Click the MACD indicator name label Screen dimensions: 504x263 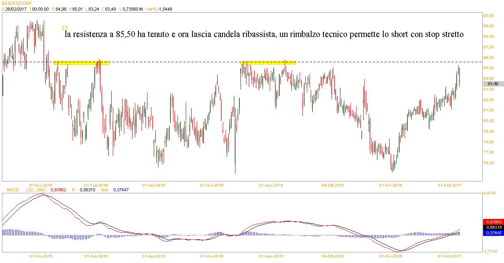pyautogui.click(x=13, y=190)
